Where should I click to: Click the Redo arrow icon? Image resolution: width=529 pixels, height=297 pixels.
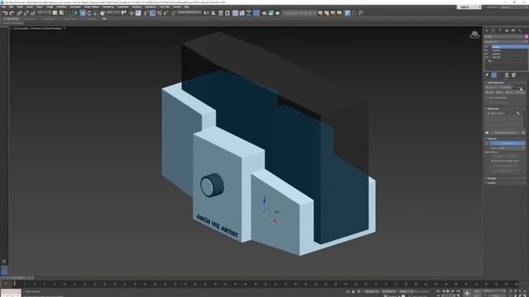point(12,13)
